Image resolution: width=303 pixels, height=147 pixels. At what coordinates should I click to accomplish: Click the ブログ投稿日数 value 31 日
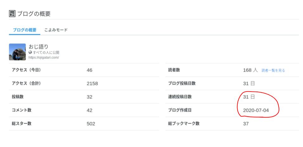coord(249,83)
